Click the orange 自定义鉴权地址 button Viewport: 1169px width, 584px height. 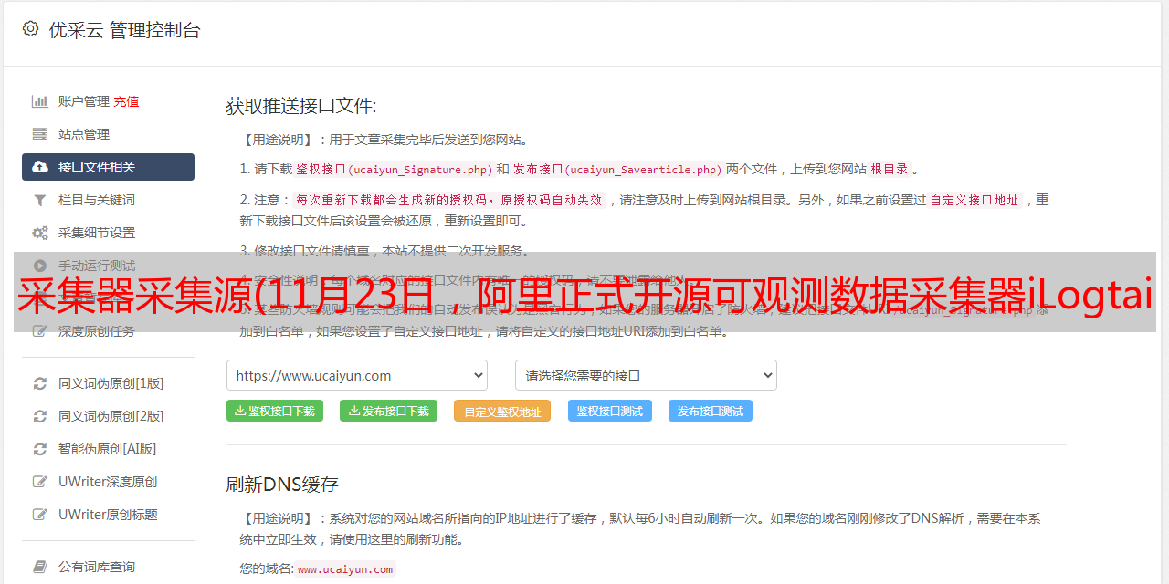tap(502, 411)
